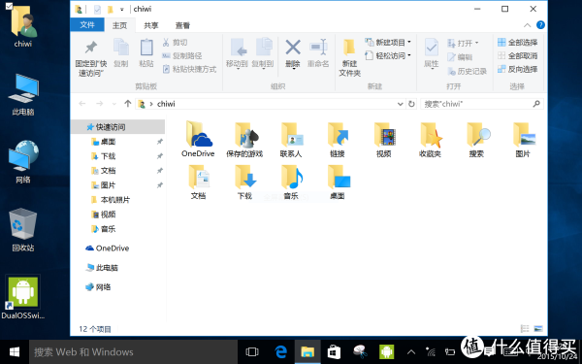The height and width of the screenshot is (364, 582).
Task: Open the 收藏夹 folder
Action: pos(430,139)
